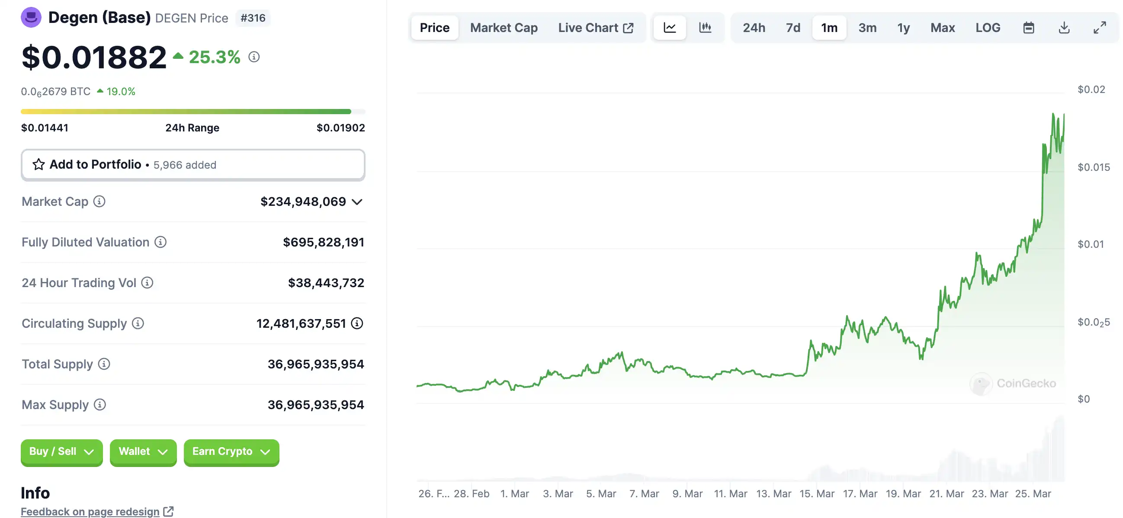
Task: Switch to candlestick chart view icon
Action: [705, 28]
